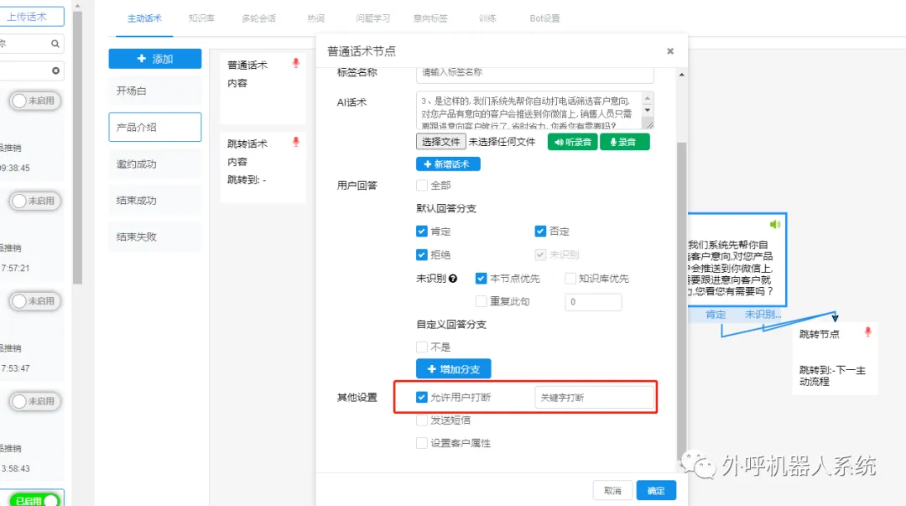Select the 产品介绍 flow item
906x506 pixels.
(155, 128)
